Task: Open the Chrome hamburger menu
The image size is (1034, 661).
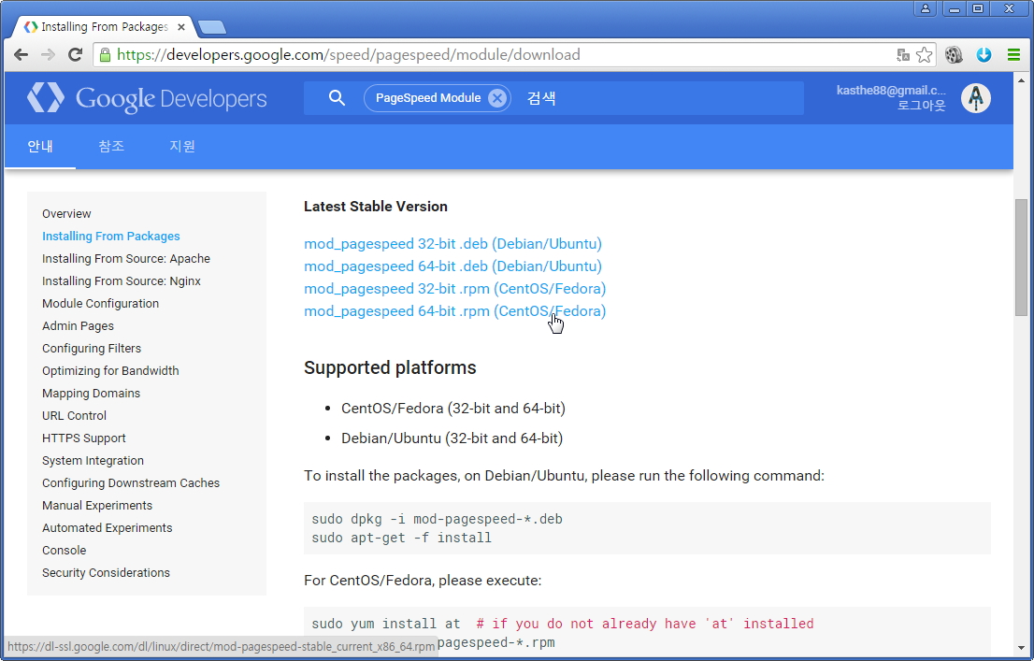Action: [x=1013, y=55]
